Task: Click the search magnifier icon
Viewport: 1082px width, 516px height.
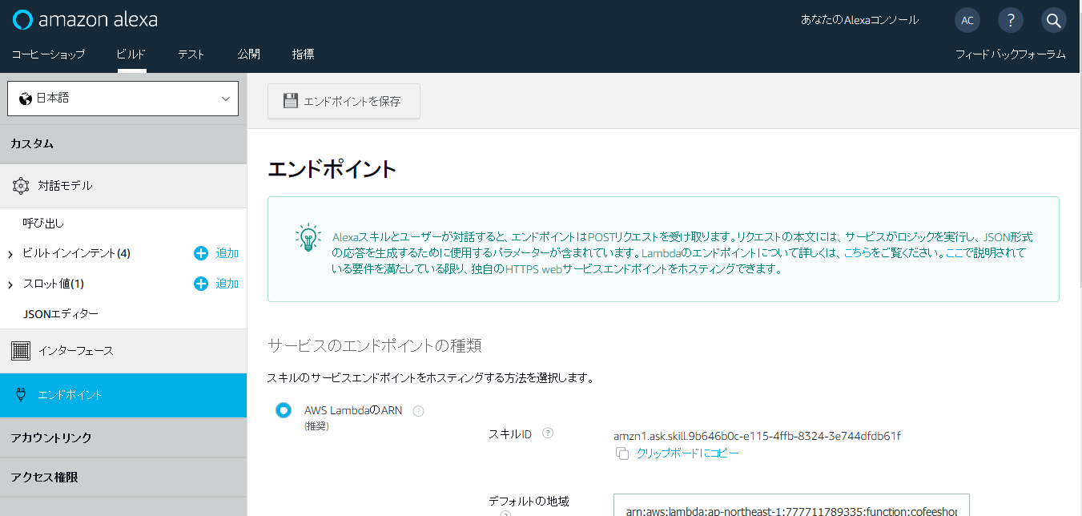Action: (1053, 20)
